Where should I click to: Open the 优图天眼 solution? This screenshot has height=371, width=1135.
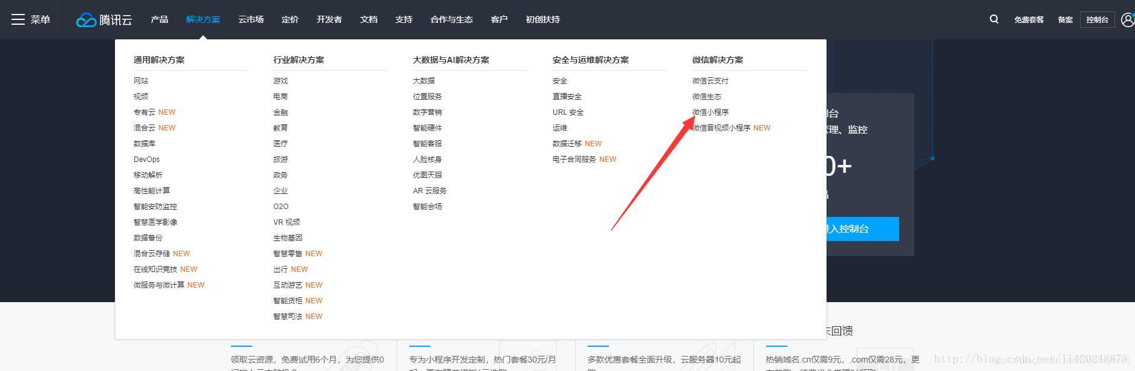[428, 175]
